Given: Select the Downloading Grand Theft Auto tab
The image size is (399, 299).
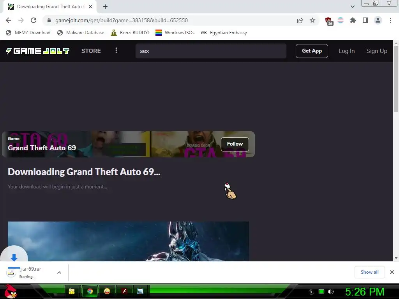Looking at the screenshot, I should pyautogui.click(x=49, y=7).
